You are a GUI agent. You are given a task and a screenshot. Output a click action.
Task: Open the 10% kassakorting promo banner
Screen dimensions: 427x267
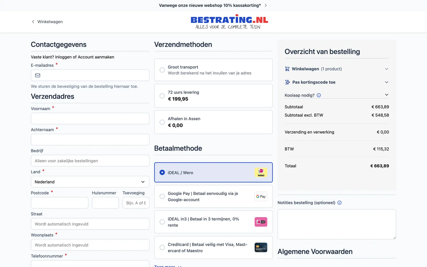pos(213,5)
